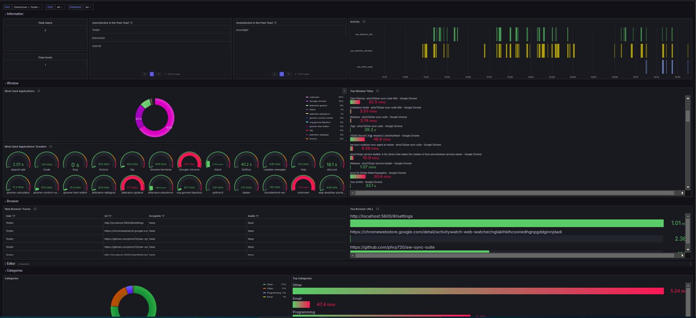Toggle jetbrains-phpstorm series in applications legend
The image size is (696, 318).
pyautogui.click(x=319, y=114)
